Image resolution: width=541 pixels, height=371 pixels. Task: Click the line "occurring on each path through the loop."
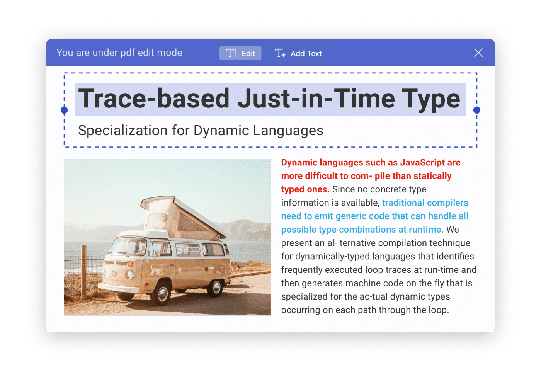(365, 310)
